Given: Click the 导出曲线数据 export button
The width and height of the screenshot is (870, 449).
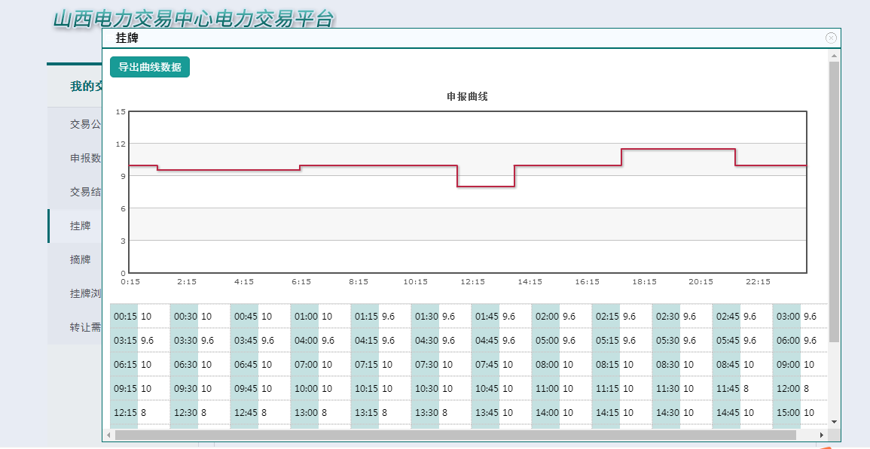Looking at the screenshot, I should 150,67.
